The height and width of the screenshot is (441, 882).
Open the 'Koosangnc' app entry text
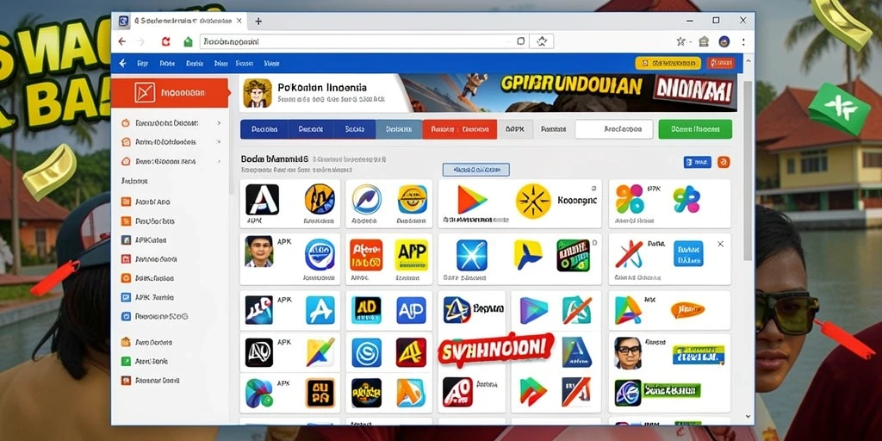pyautogui.click(x=577, y=200)
